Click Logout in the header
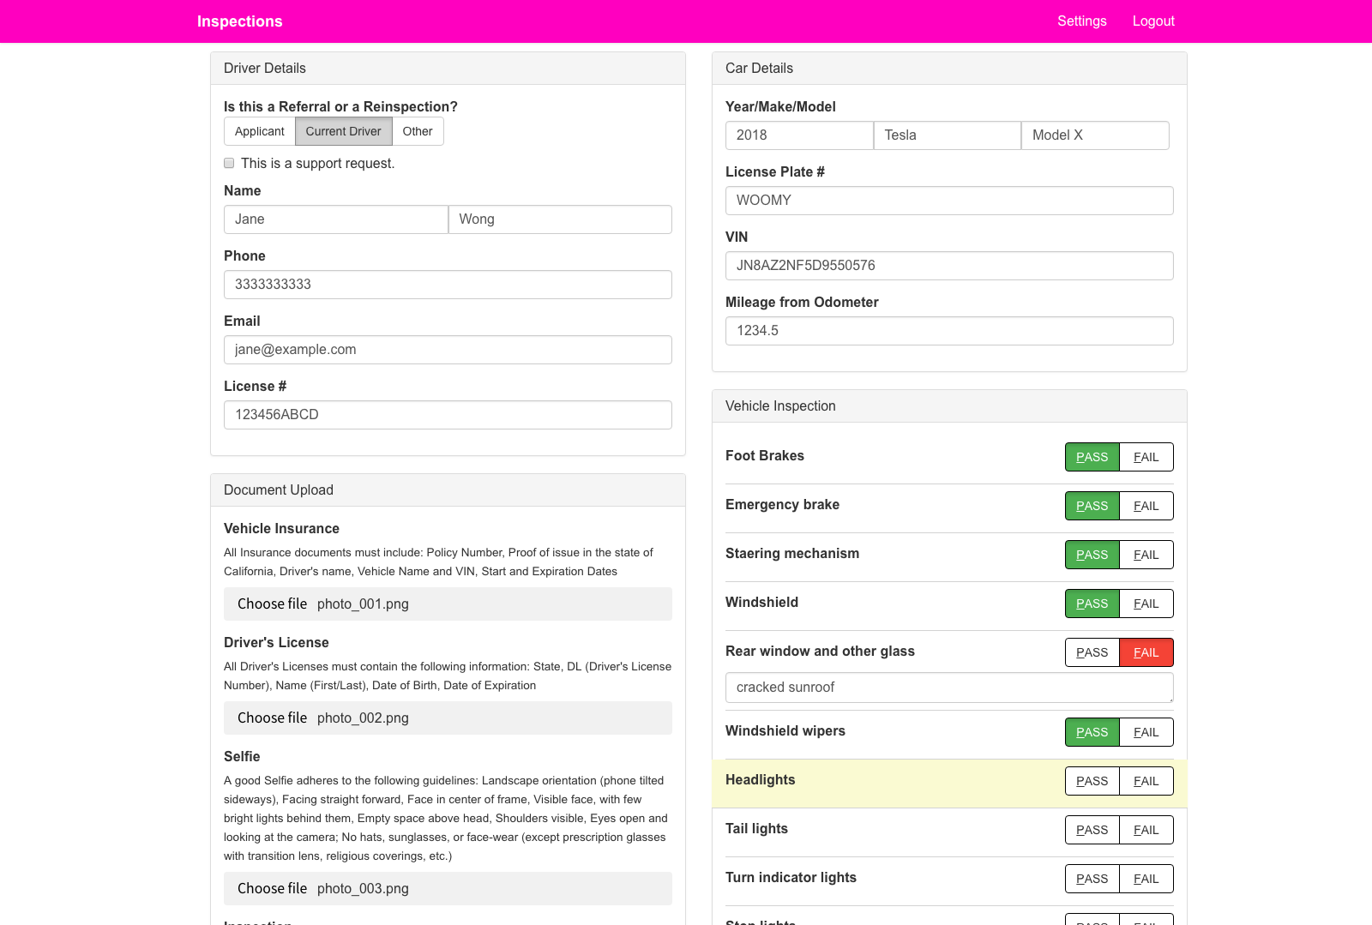The height and width of the screenshot is (925, 1372). (x=1152, y=21)
